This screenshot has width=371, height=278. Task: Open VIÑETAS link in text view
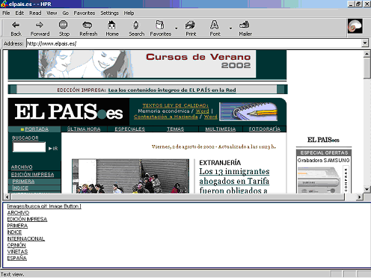coord(17,252)
